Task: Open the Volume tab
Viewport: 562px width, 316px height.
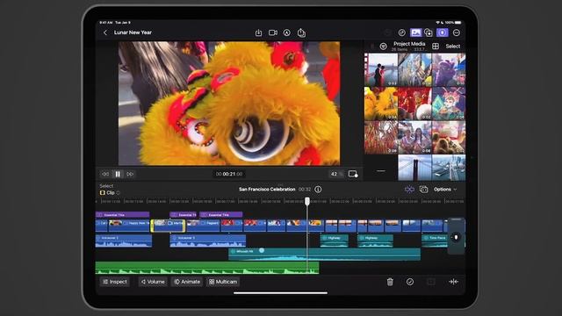Action: pyautogui.click(x=153, y=282)
